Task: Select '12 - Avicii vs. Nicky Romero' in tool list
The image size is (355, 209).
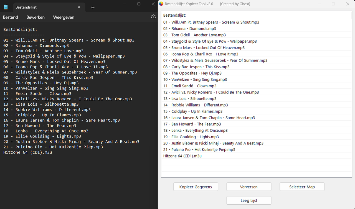Action: coord(257,92)
